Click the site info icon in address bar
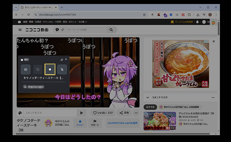Viewport: 231px width, 142px height. pos(36,15)
